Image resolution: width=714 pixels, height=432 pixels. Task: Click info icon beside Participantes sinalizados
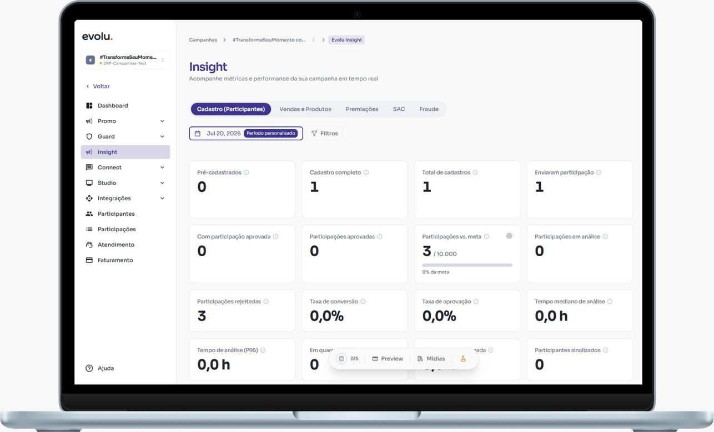click(606, 350)
